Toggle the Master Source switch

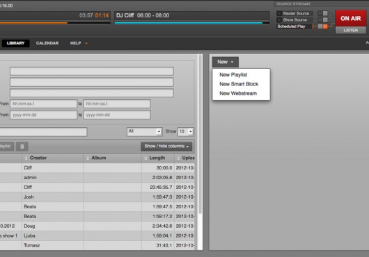(322, 13)
